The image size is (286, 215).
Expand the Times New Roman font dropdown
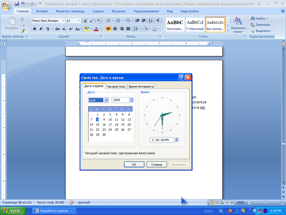(x=64, y=21)
